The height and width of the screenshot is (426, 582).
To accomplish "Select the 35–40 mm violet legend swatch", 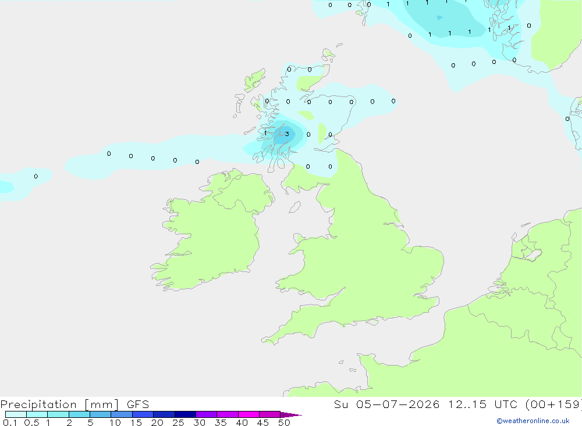I will [228, 414].
